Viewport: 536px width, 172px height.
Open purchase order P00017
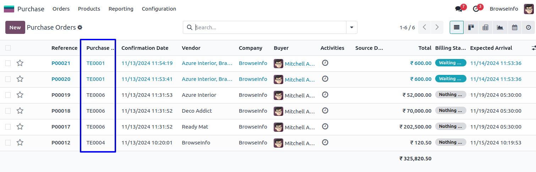61,127
